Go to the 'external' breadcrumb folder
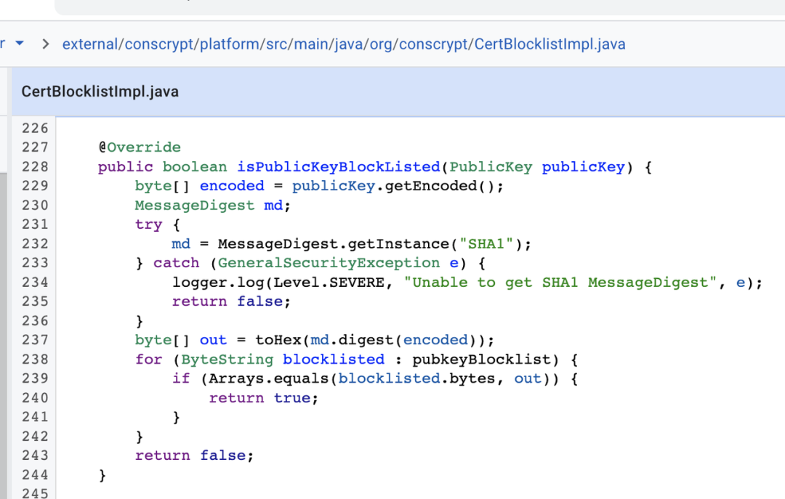The width and height of the screenshot is (785, 499). 89,44
